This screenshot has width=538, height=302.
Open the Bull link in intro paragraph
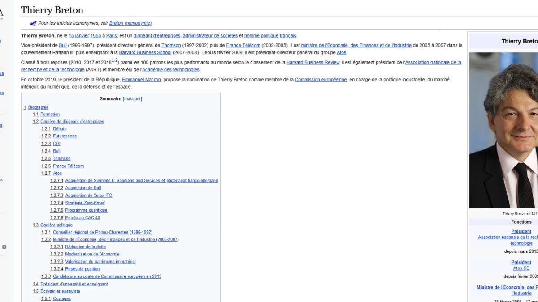(x=63, y=45)
